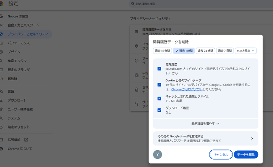Click the sliders icon for site settings row

(137, 104)
